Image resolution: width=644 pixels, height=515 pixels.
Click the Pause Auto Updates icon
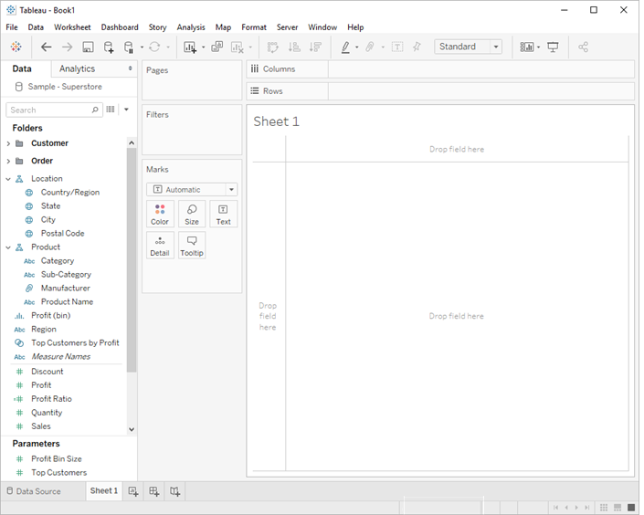129,47
